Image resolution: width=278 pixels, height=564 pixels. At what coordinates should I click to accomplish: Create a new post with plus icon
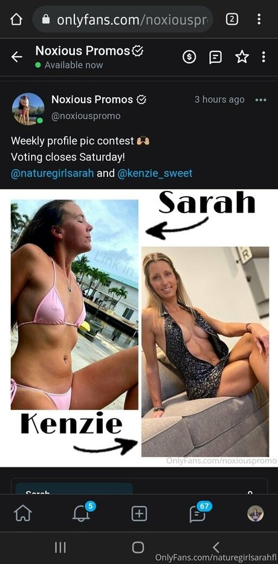click(x=139, y=514)
